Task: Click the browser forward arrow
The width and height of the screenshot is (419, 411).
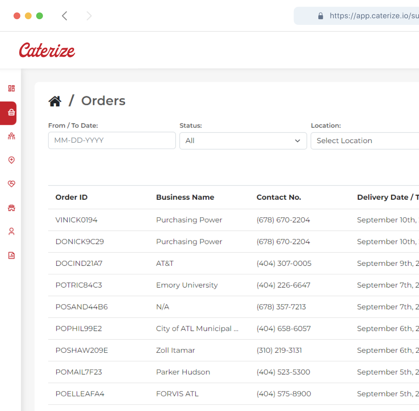Action: (89, 16)
